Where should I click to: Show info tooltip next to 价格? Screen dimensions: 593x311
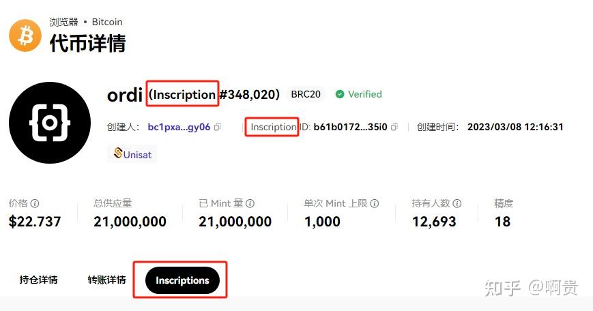click(x=35, y=204)
